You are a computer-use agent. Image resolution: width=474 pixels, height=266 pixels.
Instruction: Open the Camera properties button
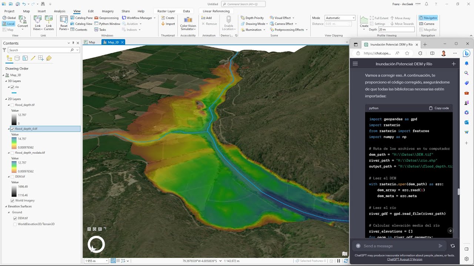click(427, 24)
